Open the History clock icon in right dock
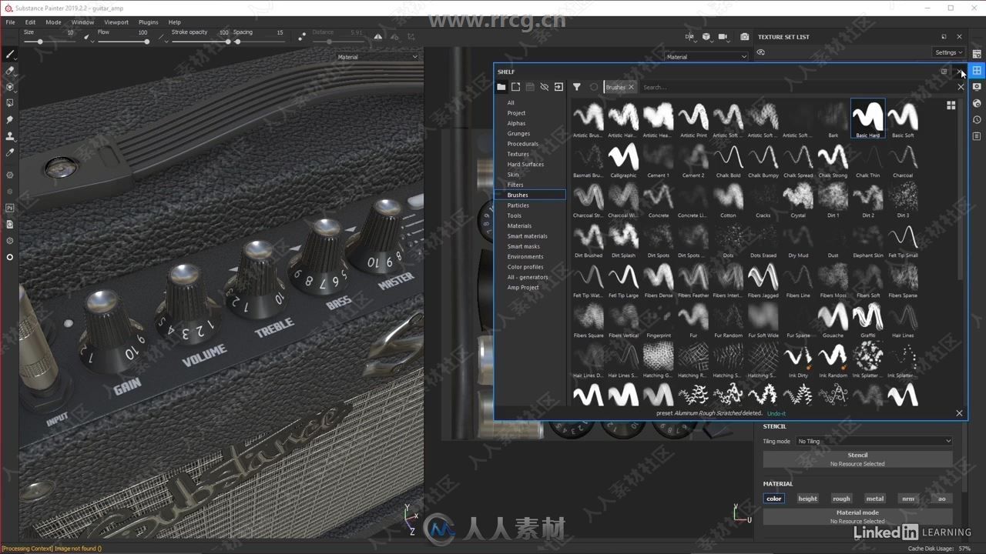This screenshot has height=554, width=986. (977, 120)
